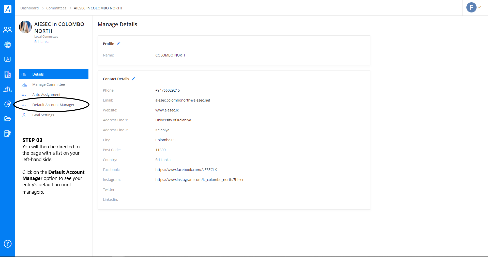The width and height of the screenshot is (488, 257).
Task: Open the monitor profile icon in sidebar
Action: tap(8, 60)
